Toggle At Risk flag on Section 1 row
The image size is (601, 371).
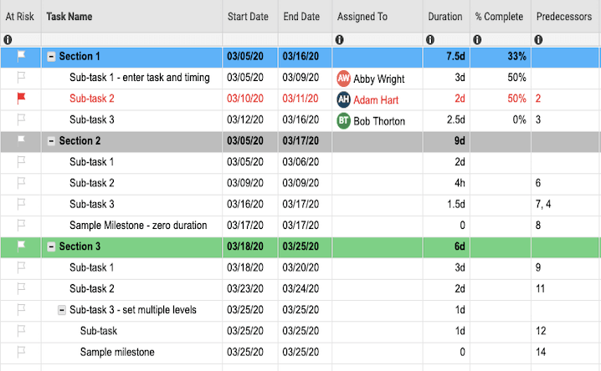[x=22, y=57]
